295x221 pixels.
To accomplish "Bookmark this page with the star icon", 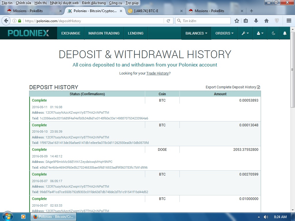I will [x=237, y=21].
